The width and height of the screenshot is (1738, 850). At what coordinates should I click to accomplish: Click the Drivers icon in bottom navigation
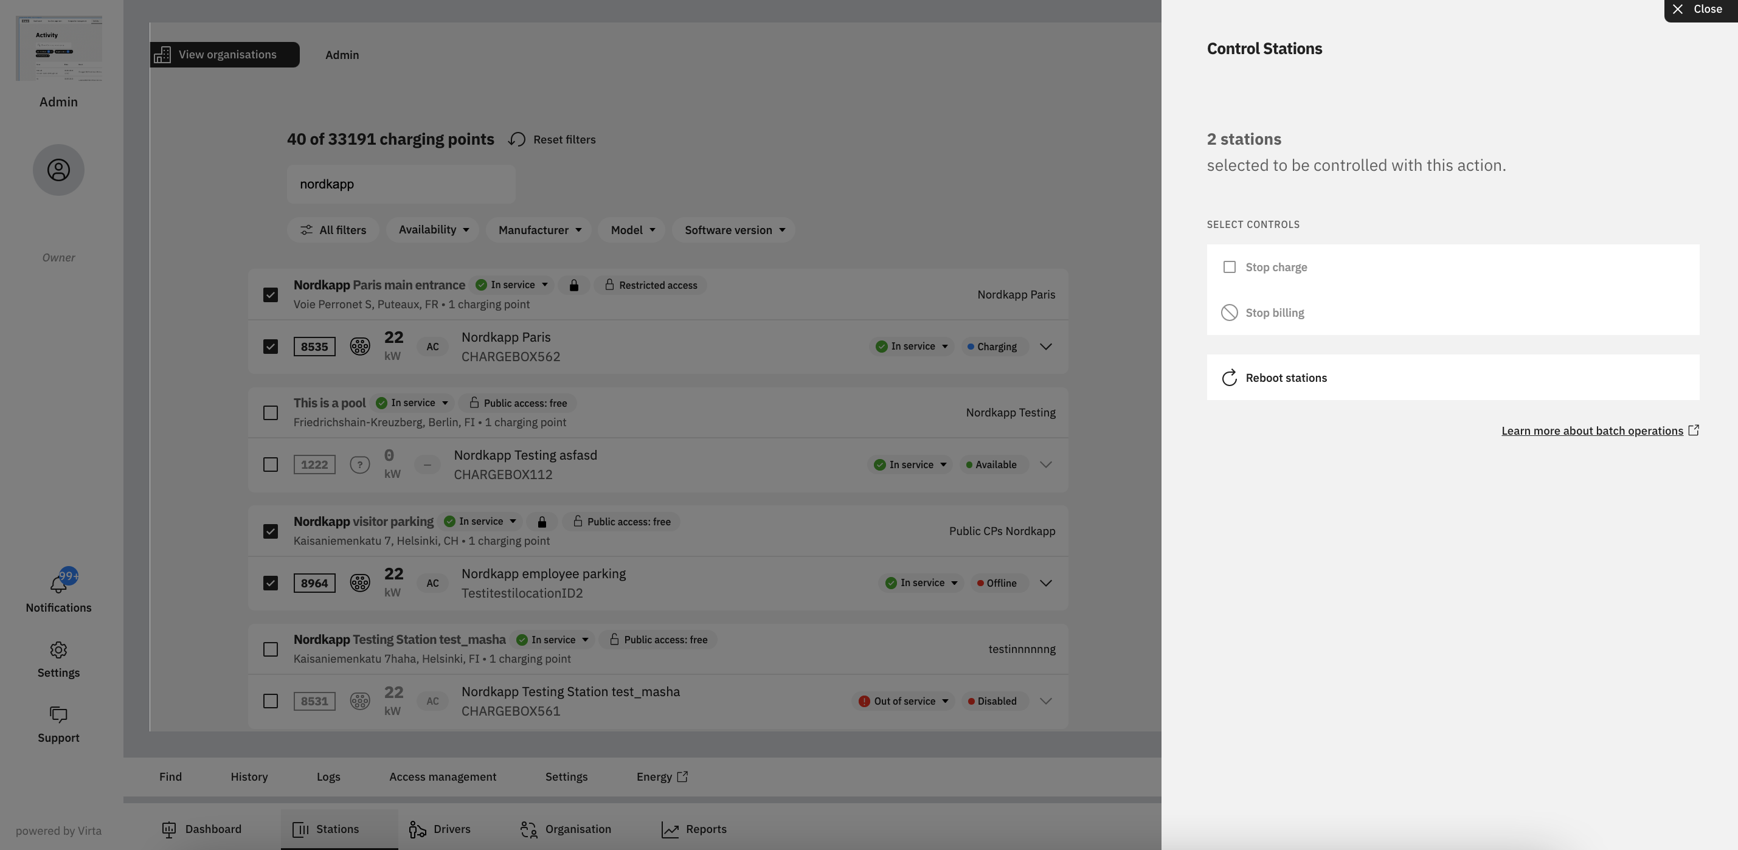coord(417,829)
